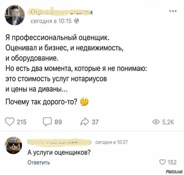Click the 89 comments count
The width and height of the screenshot is (184, 175).
(58, 122)
